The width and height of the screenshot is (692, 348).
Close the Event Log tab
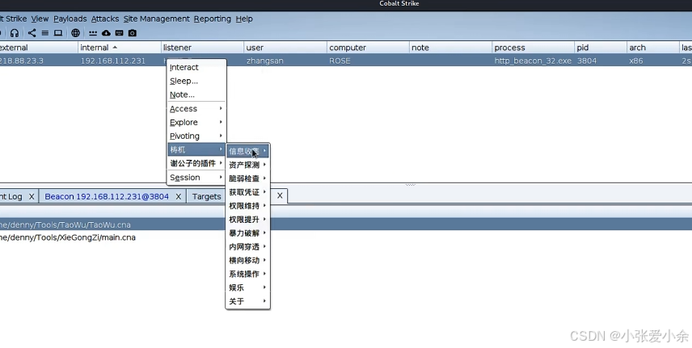32,197
